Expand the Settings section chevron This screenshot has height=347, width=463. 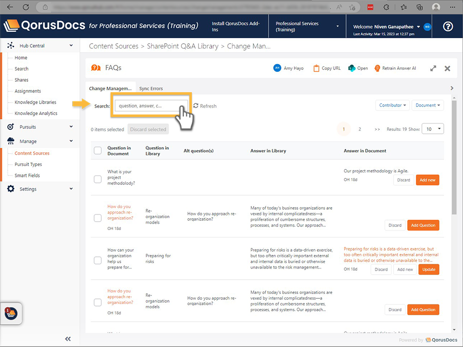(x=71, y=189)
